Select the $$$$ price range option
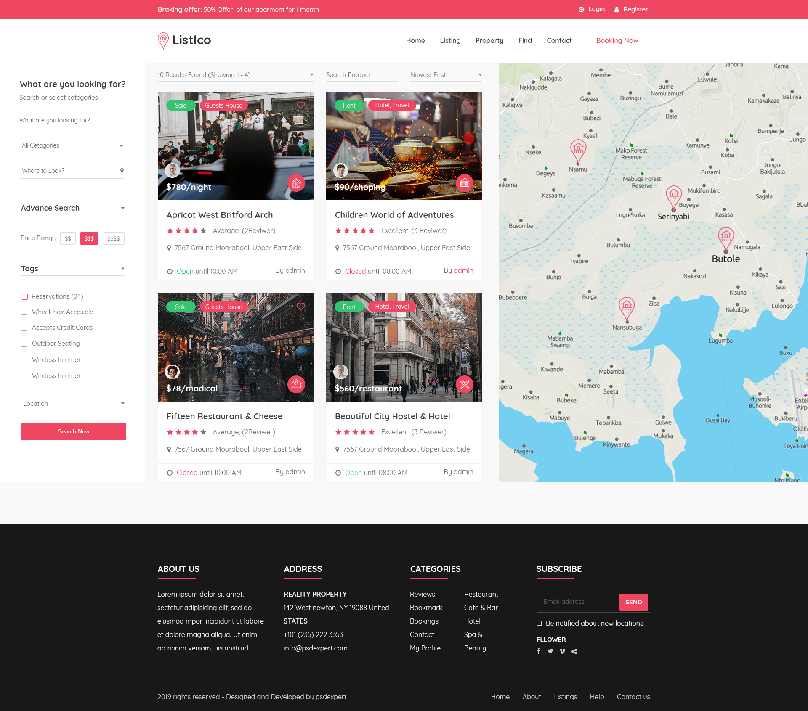Viewport: 808px width, 711px height. 113,238
